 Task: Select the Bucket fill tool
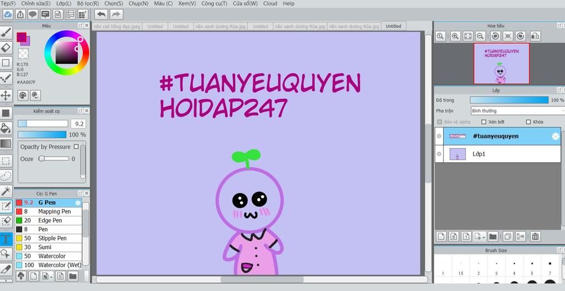(6, 128)
